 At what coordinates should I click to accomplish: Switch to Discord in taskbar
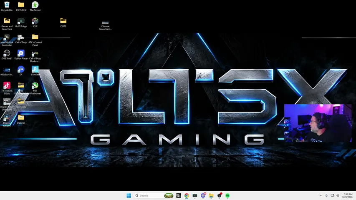point(203,195)
